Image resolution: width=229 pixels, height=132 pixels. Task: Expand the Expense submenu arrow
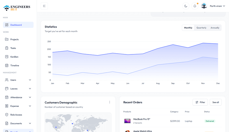[30, 106]
